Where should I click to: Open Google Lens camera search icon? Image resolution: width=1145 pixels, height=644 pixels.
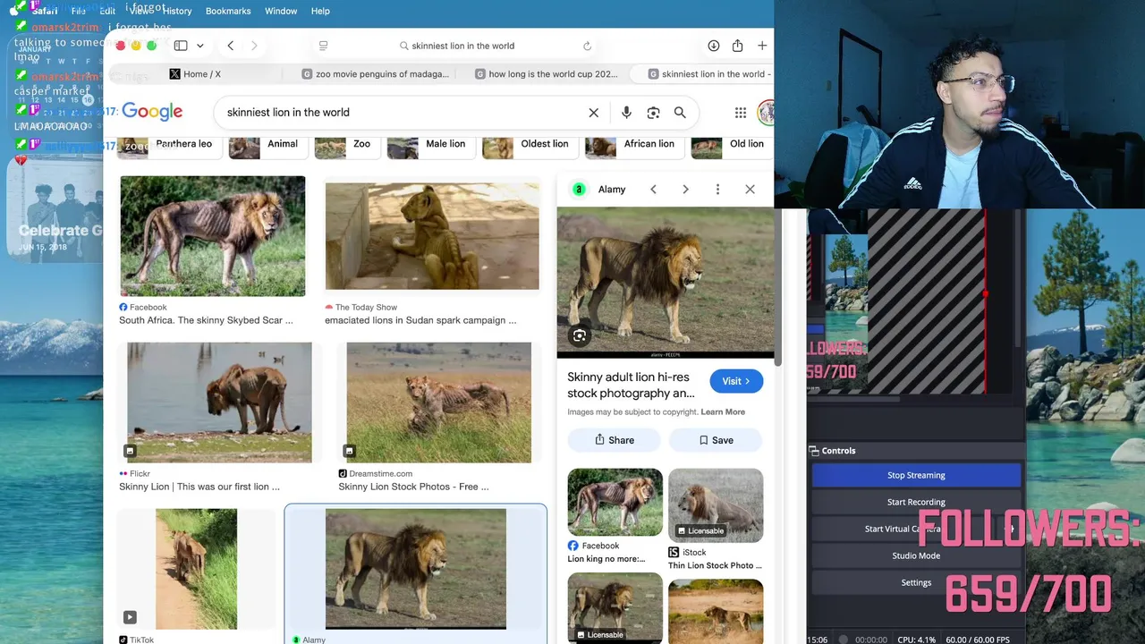(x=653, y=113)
